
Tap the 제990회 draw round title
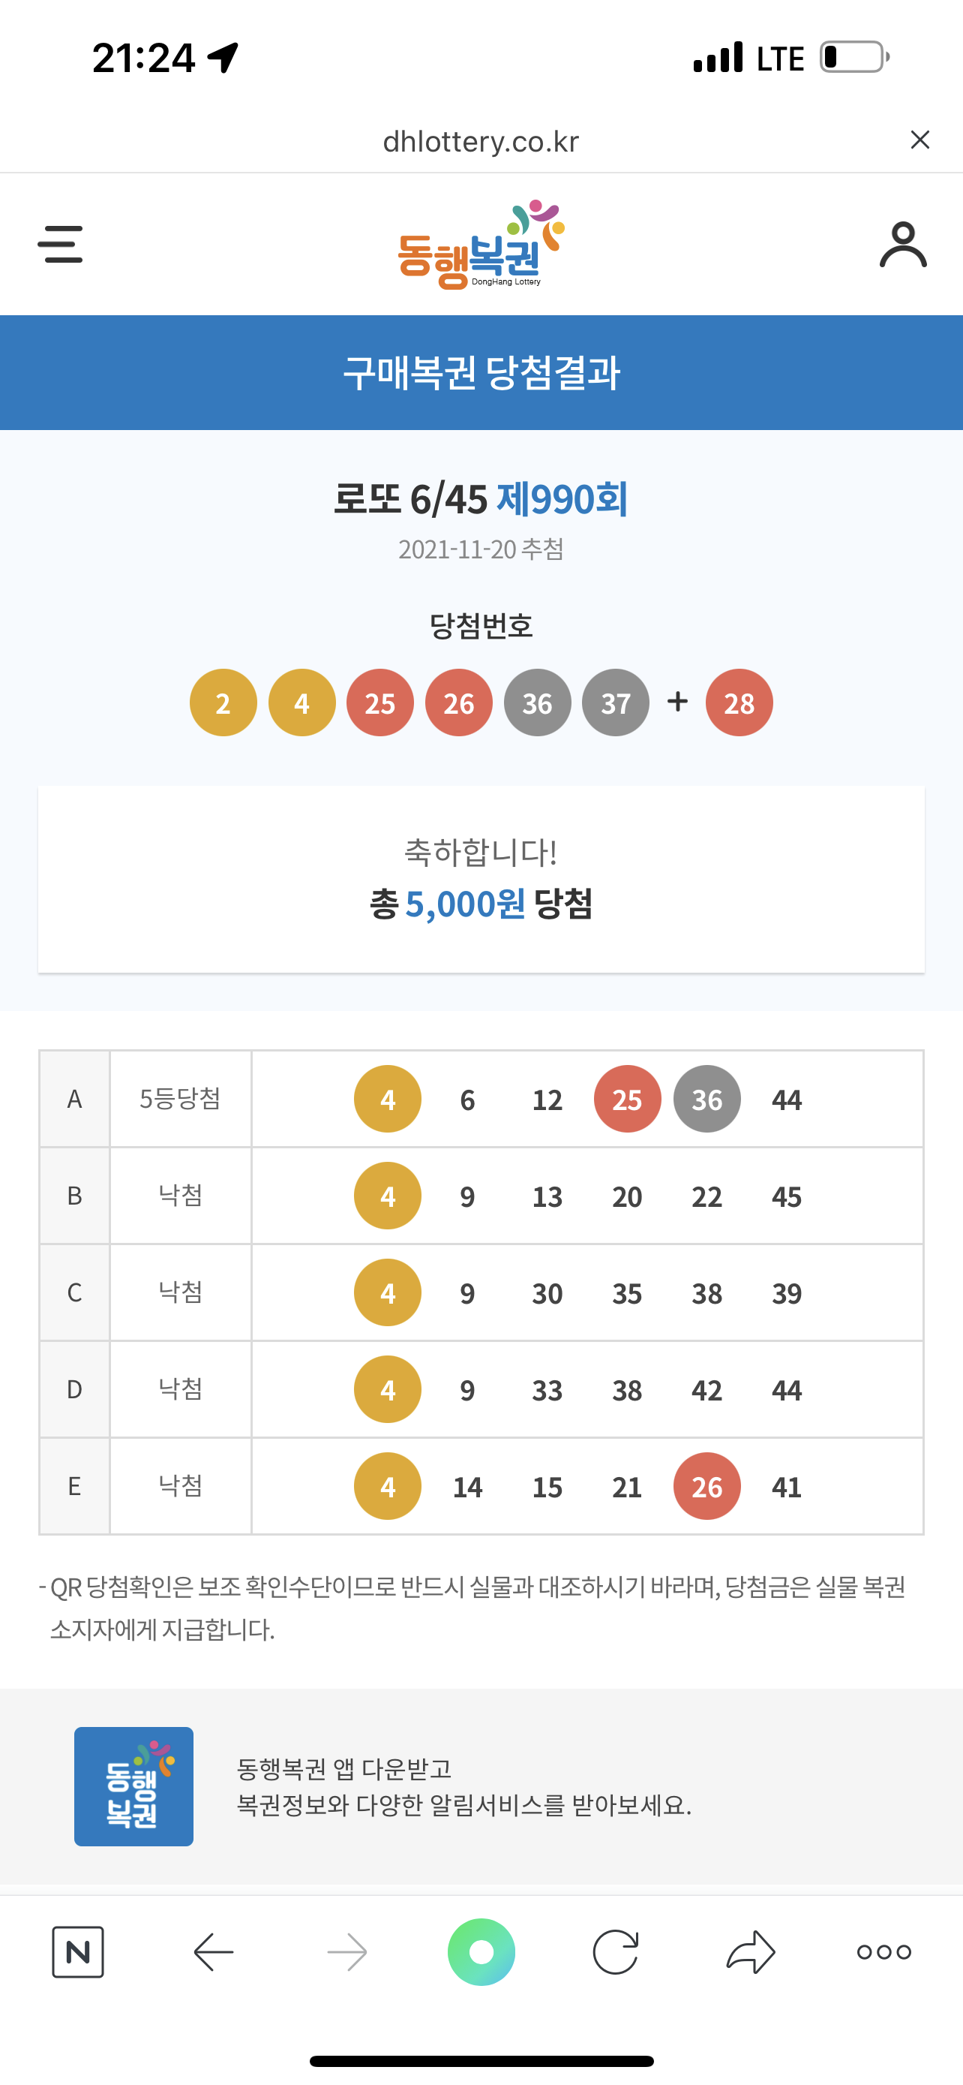562,498
